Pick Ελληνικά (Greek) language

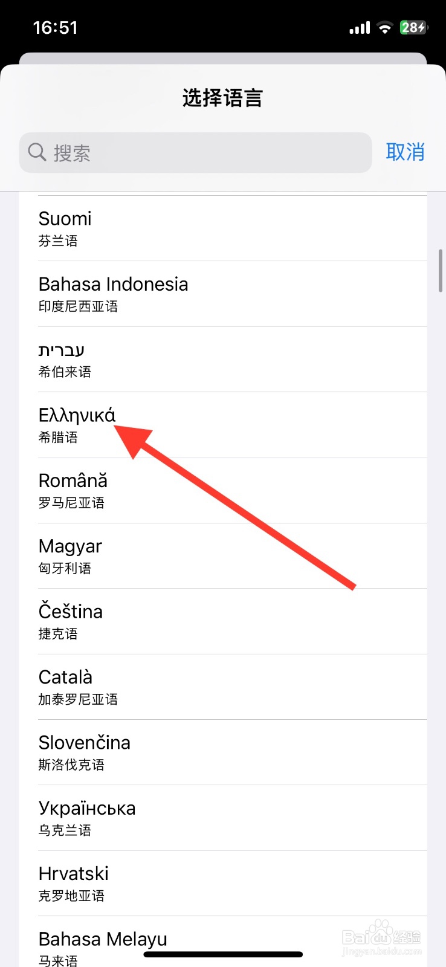pos(222,425)
